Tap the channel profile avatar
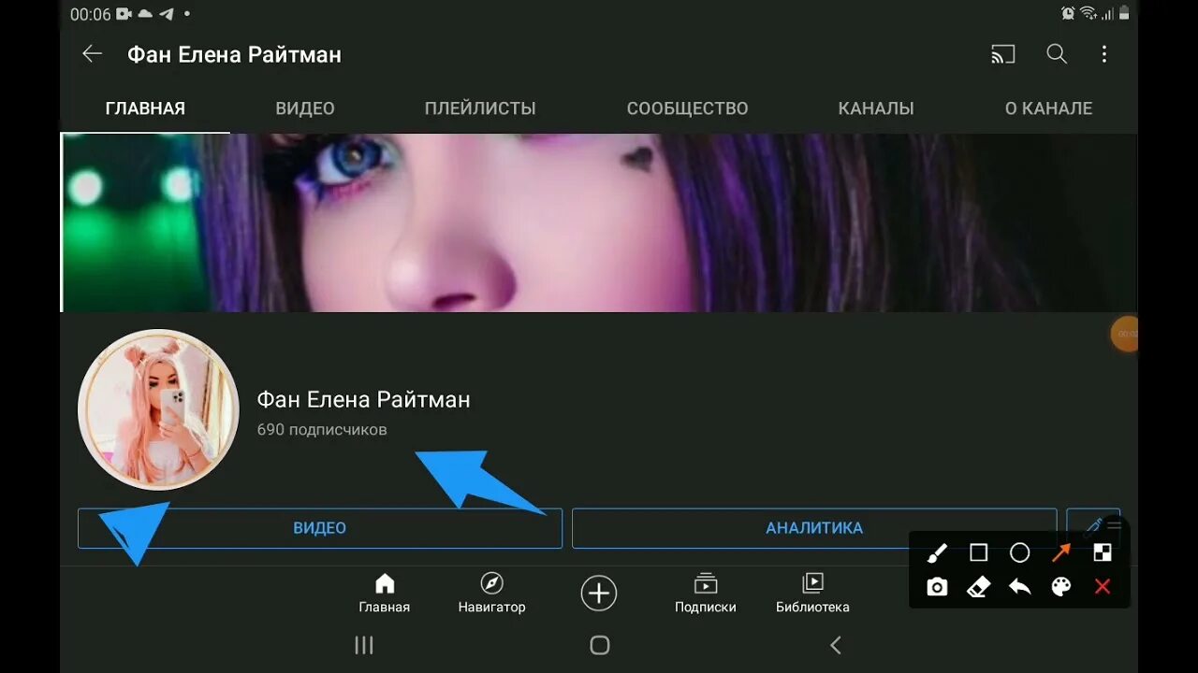The height and width of the screenshot is (673, 1198). 158,409
